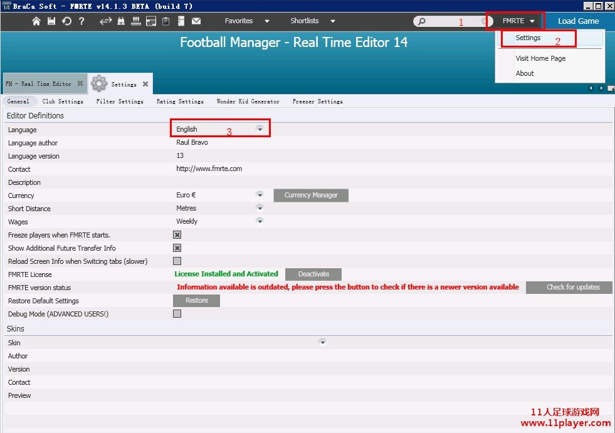The height and width of the screenshot is (433, 615).
Task: Open the Shortlists dropdown menu
Action: point(313,21)
